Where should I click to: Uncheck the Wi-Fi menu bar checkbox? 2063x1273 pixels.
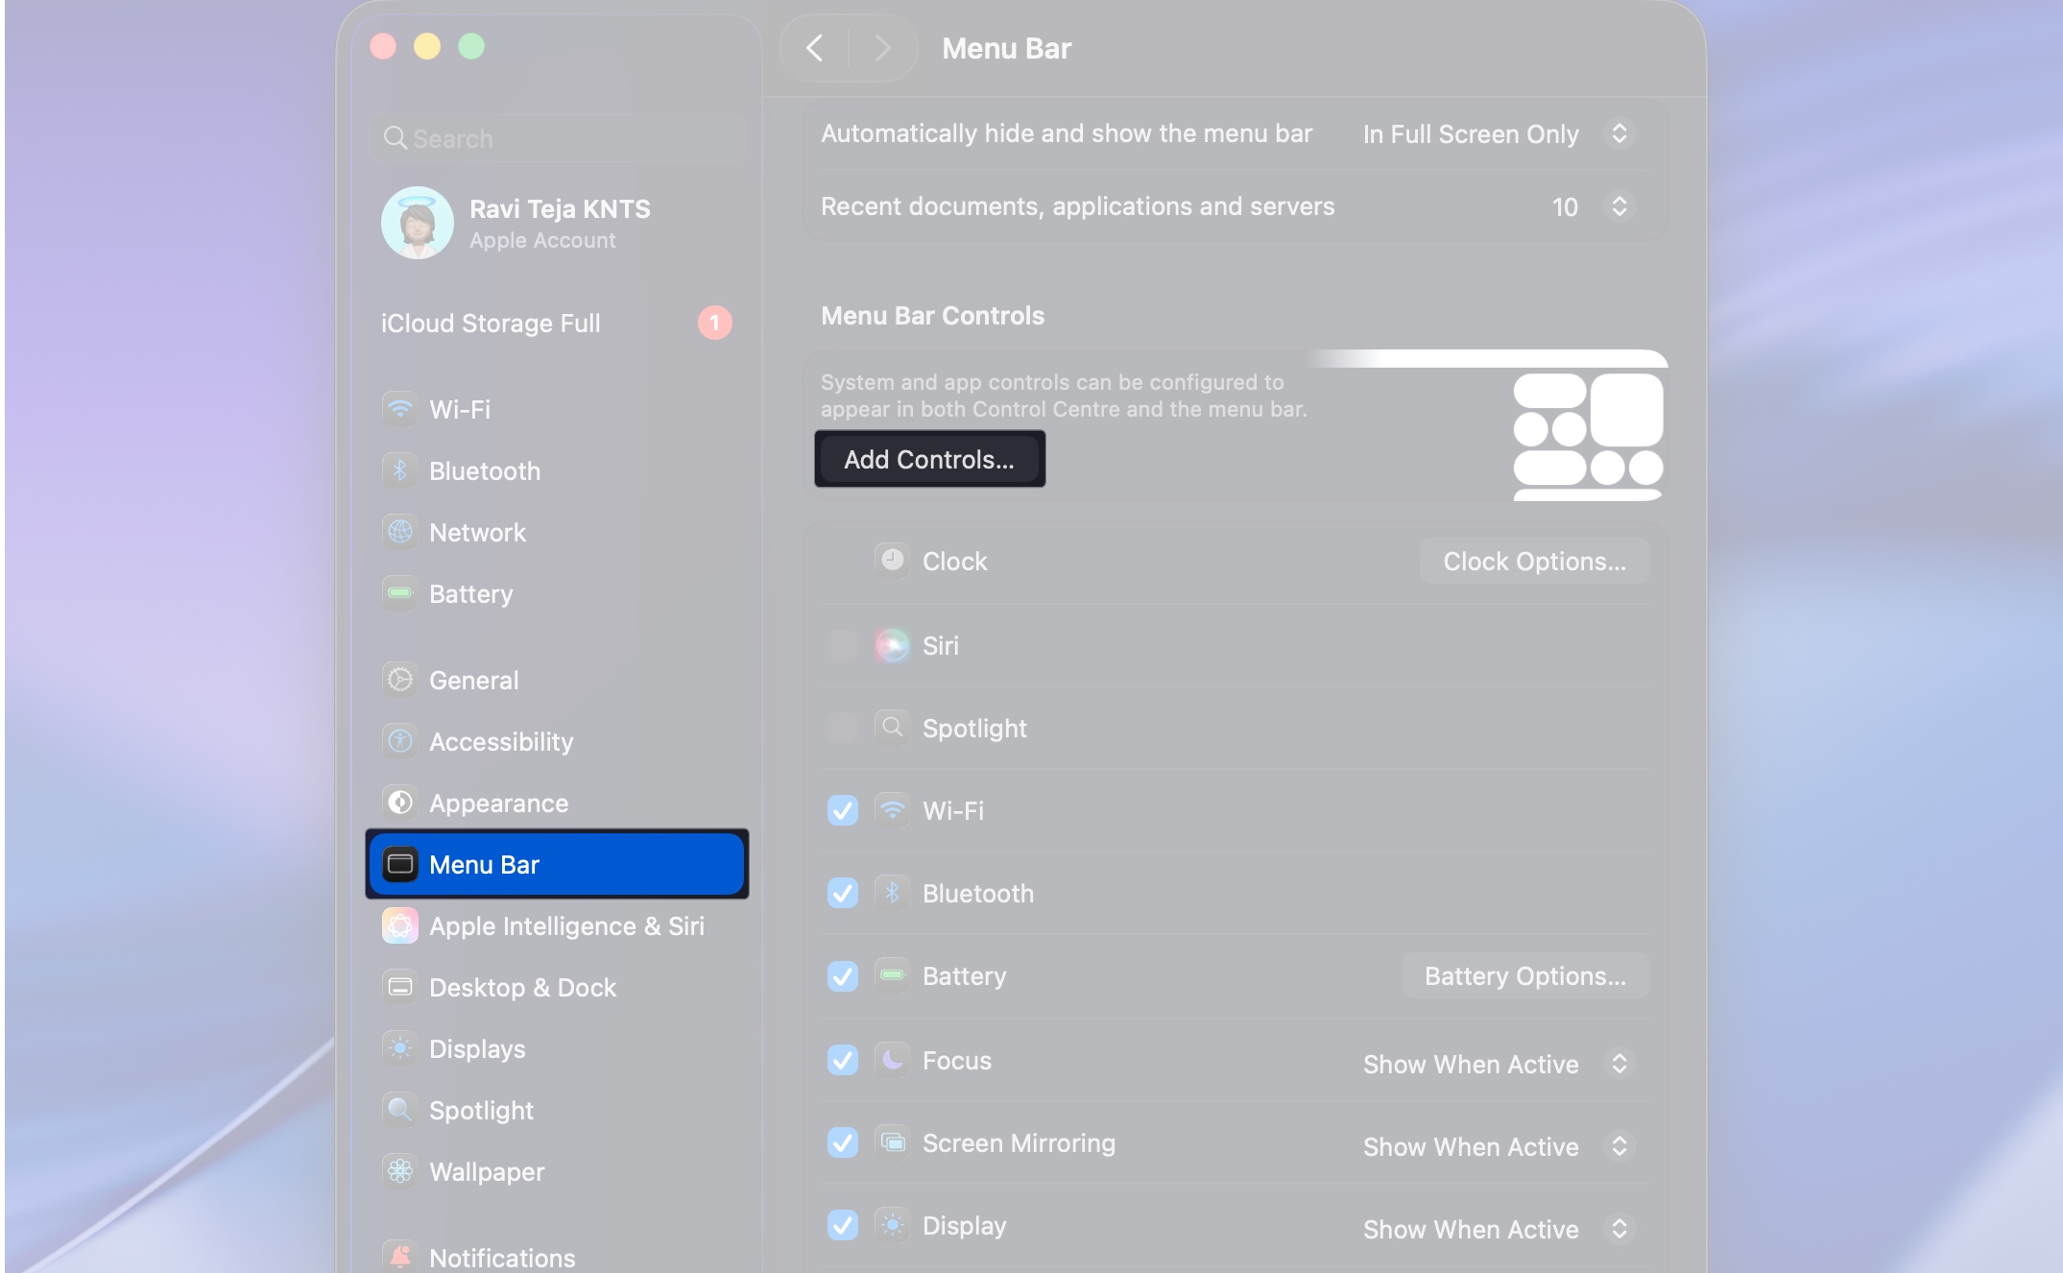click(x=842, y=810)
